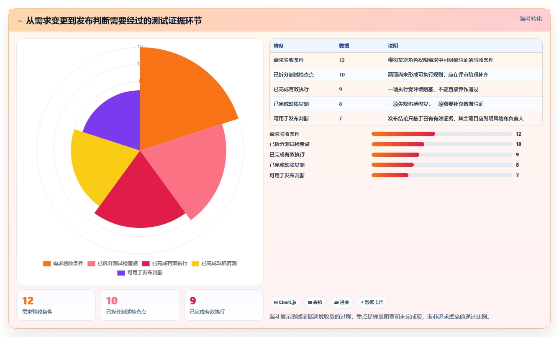Click the footer note starting with 漏斗展示测试证据
Screen dimensions: 559x337
click(x=380, y=317)
